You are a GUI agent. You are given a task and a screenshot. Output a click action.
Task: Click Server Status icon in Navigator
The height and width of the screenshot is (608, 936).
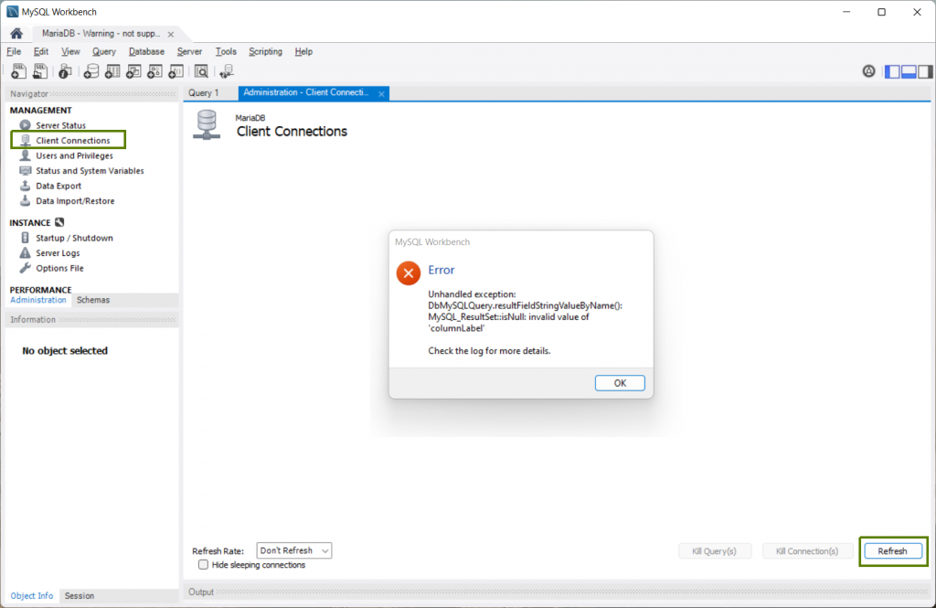click(x=25, y=125)
